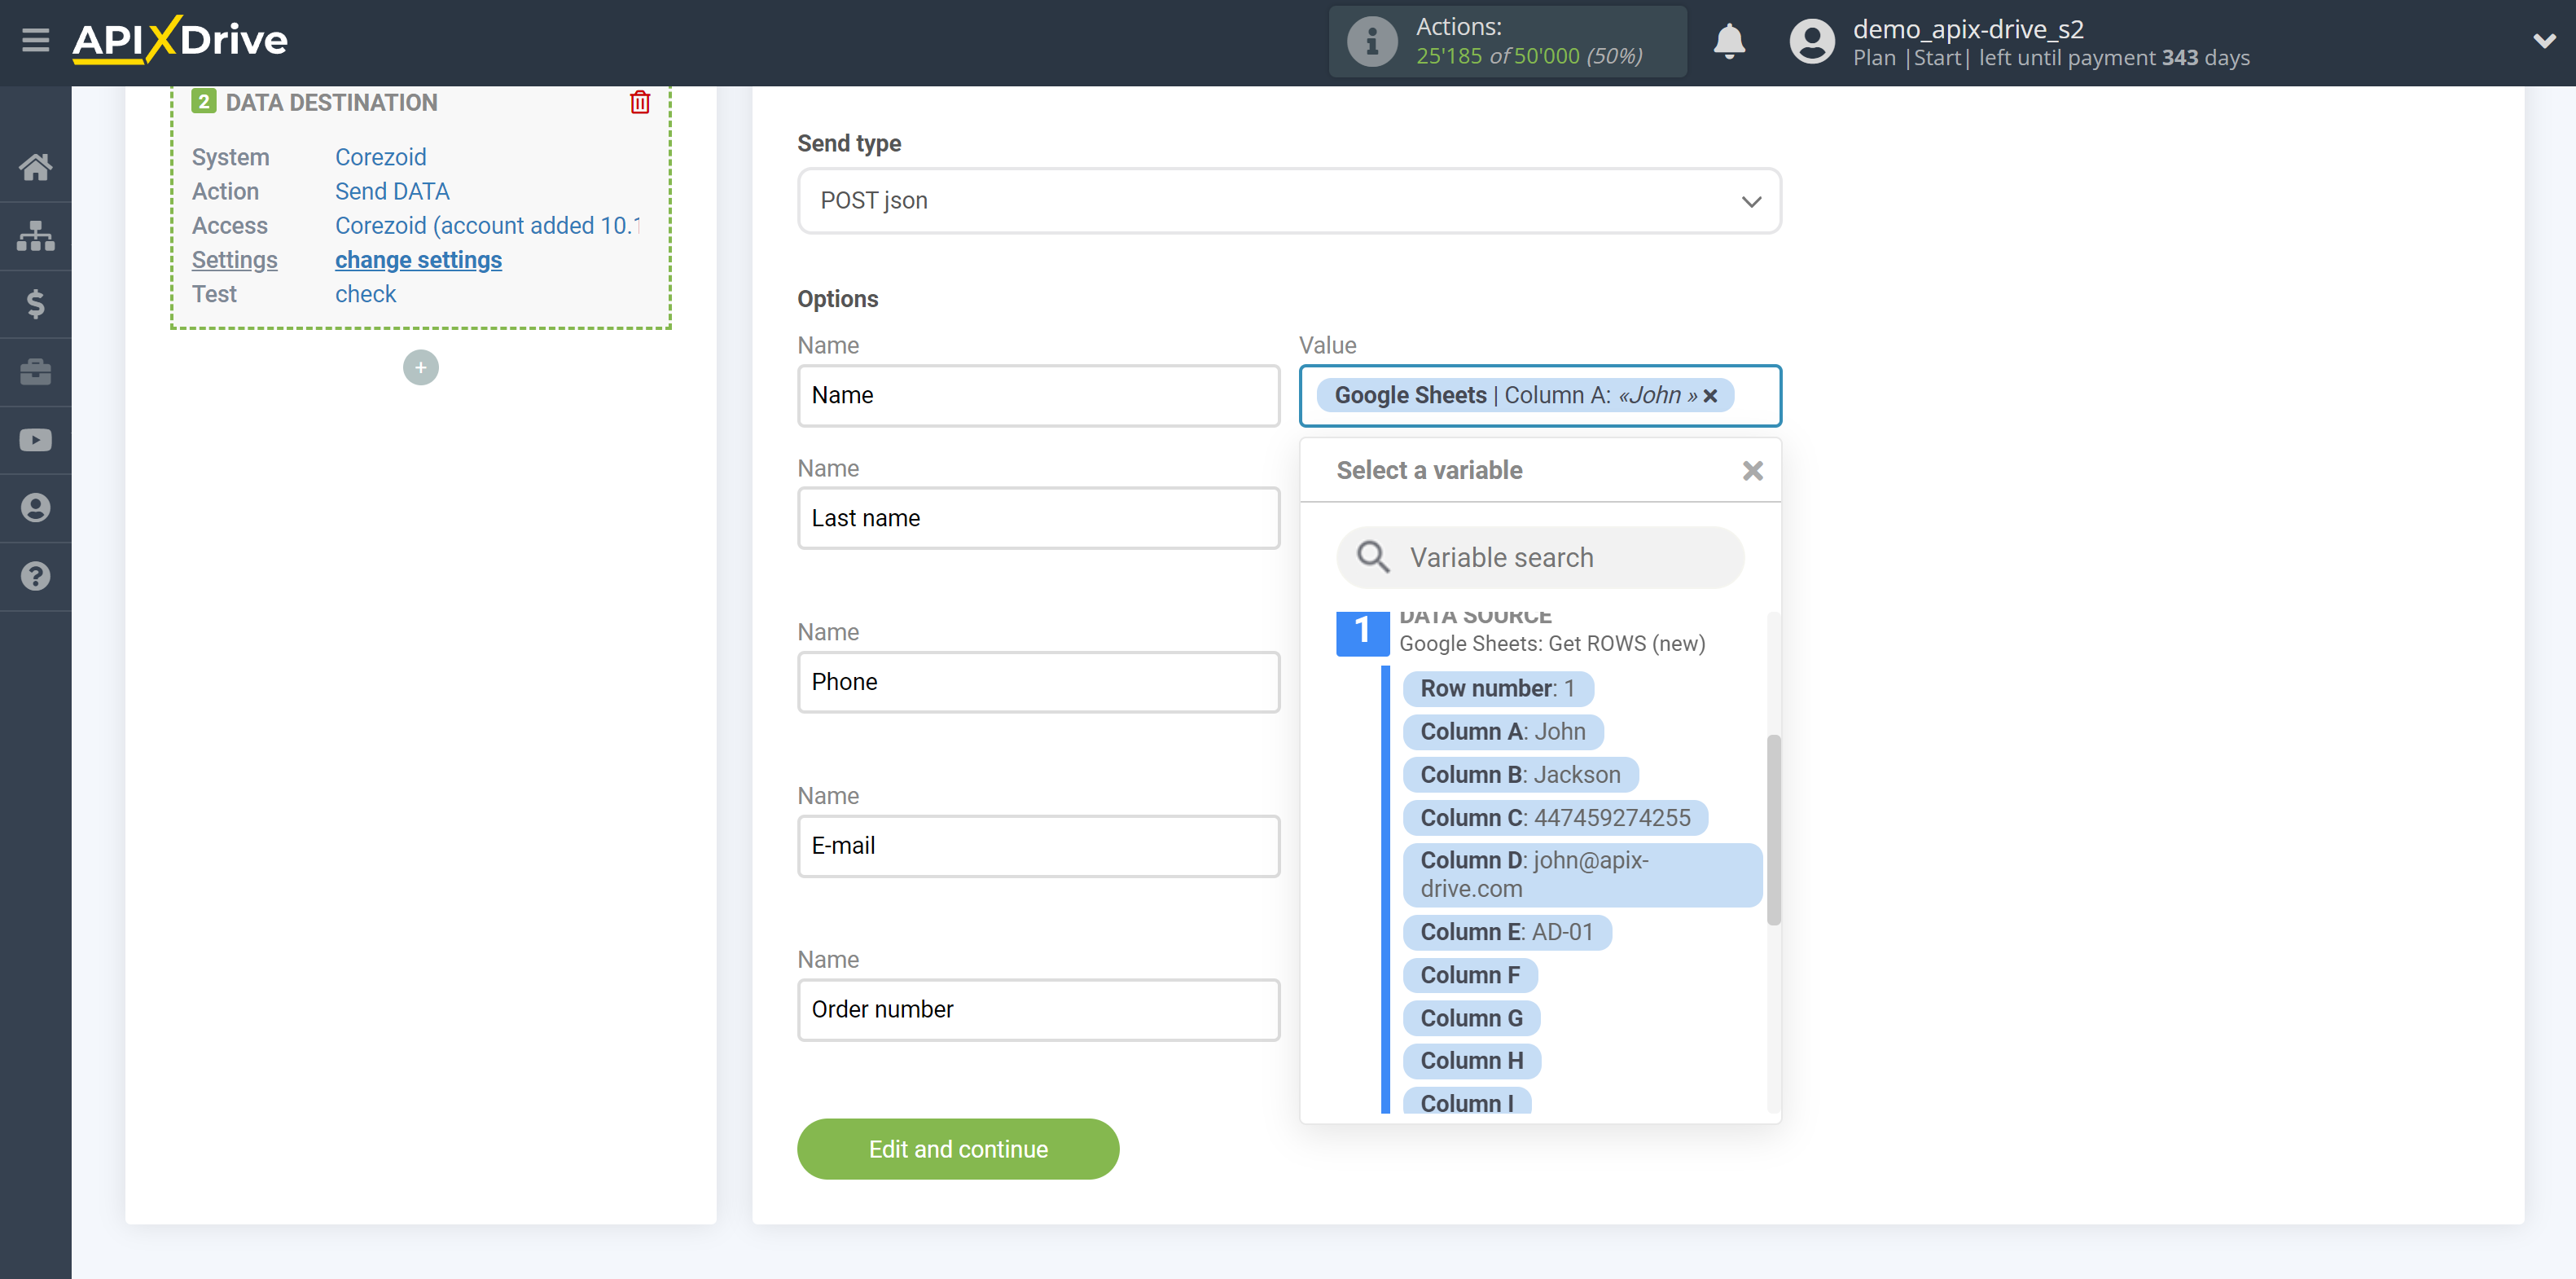Click the check test link
Screen dimensions: 2576x1279
point(366,294)
